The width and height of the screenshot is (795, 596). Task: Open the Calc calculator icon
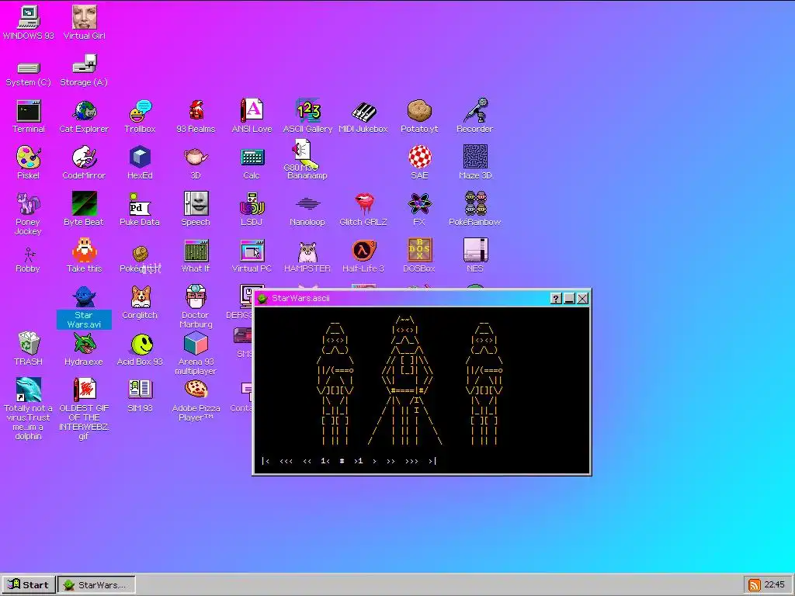(x=252, y=164)
